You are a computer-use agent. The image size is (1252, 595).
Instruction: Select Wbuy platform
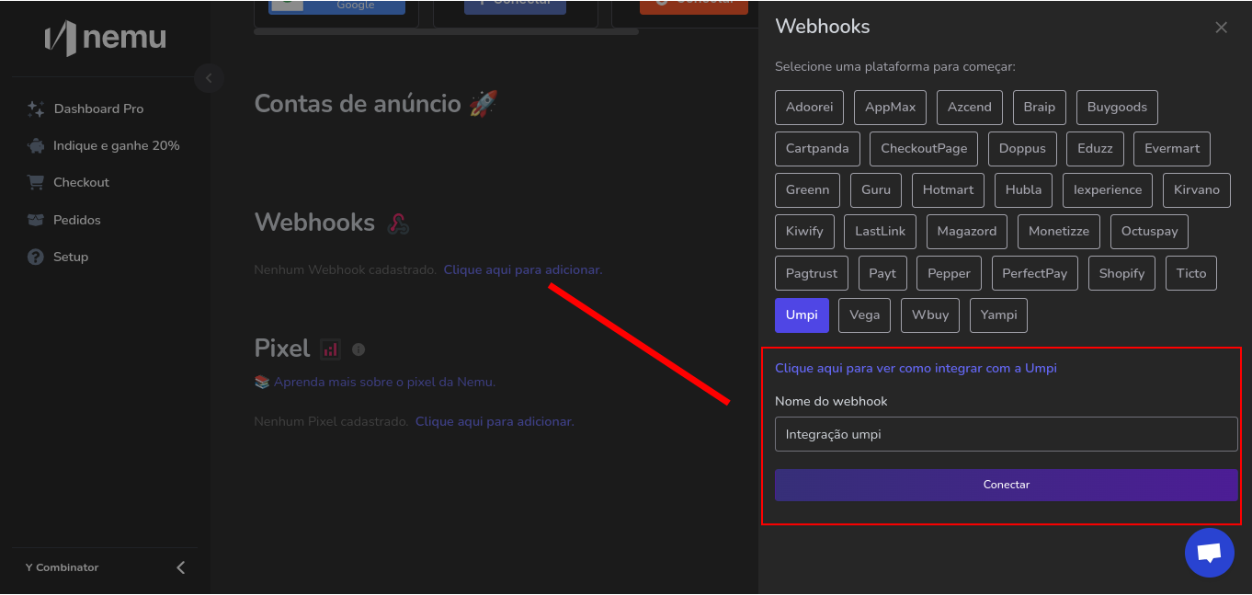930,315
